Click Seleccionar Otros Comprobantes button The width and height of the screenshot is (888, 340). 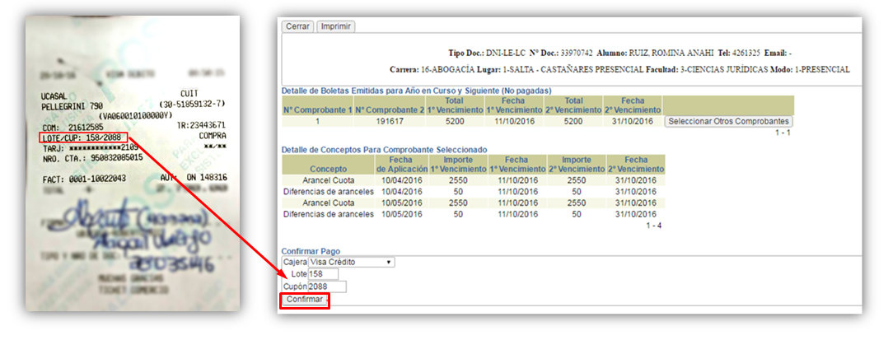(728, 121)
